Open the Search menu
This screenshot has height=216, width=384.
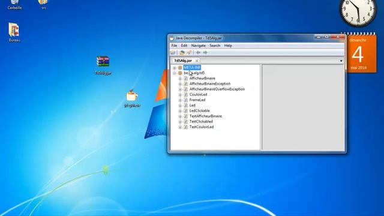(x=215, y=46)
